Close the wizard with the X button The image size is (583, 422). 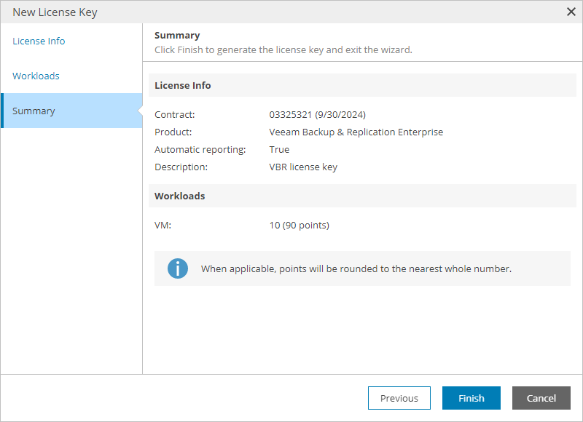(572, 12)
